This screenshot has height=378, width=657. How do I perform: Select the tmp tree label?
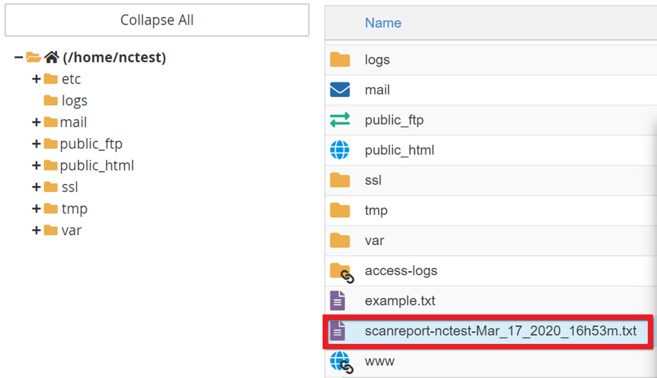click(x=74, y=209)
